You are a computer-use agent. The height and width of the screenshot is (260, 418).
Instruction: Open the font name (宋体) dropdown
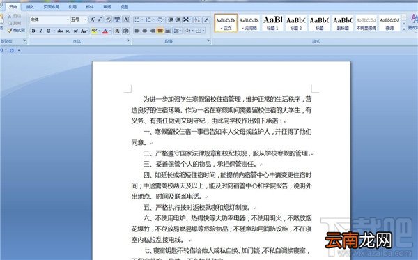point(68,20)
